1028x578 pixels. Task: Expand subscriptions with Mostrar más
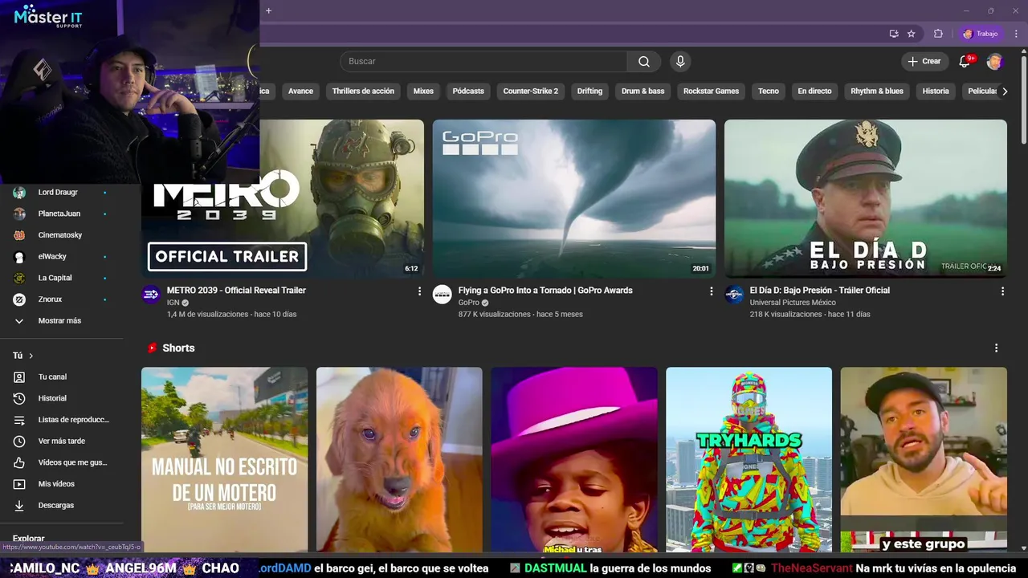click(61, 321)
